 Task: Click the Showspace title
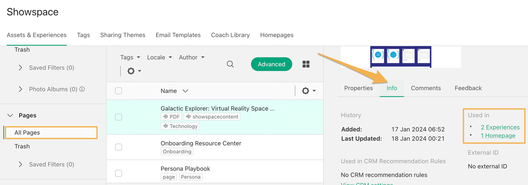[x=32, y=12]
